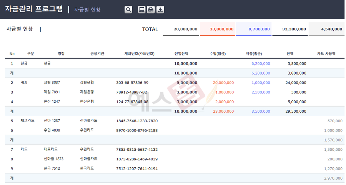The image size is (346, 185).
Task: Click the 29,500,000 subtotal balance
Action: tap(296, 111)
